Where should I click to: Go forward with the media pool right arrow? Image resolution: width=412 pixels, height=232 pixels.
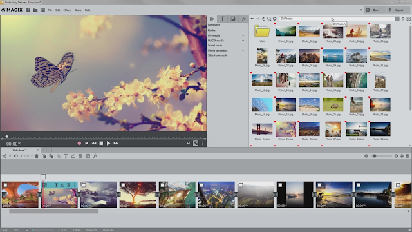tap(257, 19)
